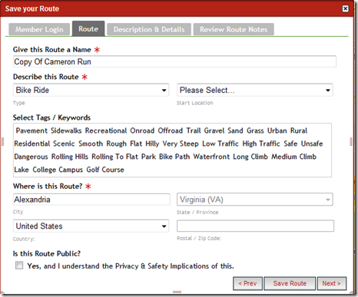Pick the Golf Course tag
Image resolution: width=358 pixels, height=297 pixels.
click(105, 170)
